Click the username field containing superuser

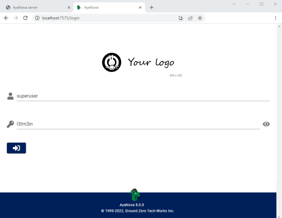[143, 96]
